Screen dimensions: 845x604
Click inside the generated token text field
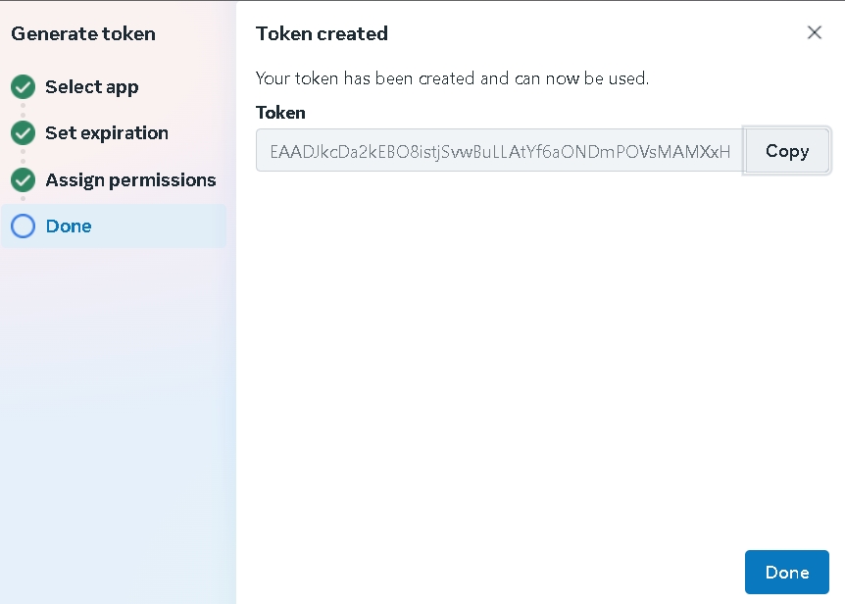pyautogui.click(x=499, y=151)
